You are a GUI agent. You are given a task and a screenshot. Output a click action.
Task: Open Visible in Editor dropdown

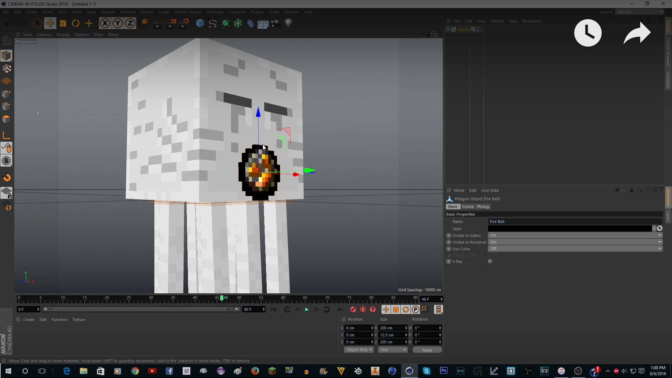[575, 236]
